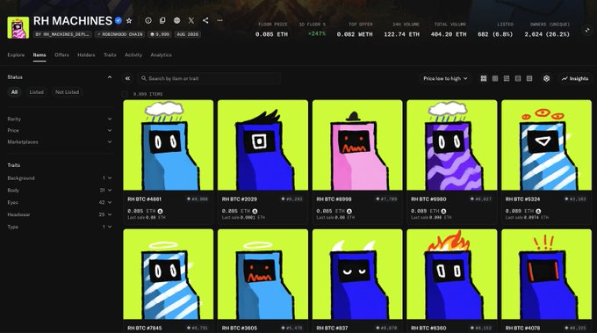Open display settings gear icon
Image resolution: width=597 pixels, height=333 pixels.
point(546,78)
